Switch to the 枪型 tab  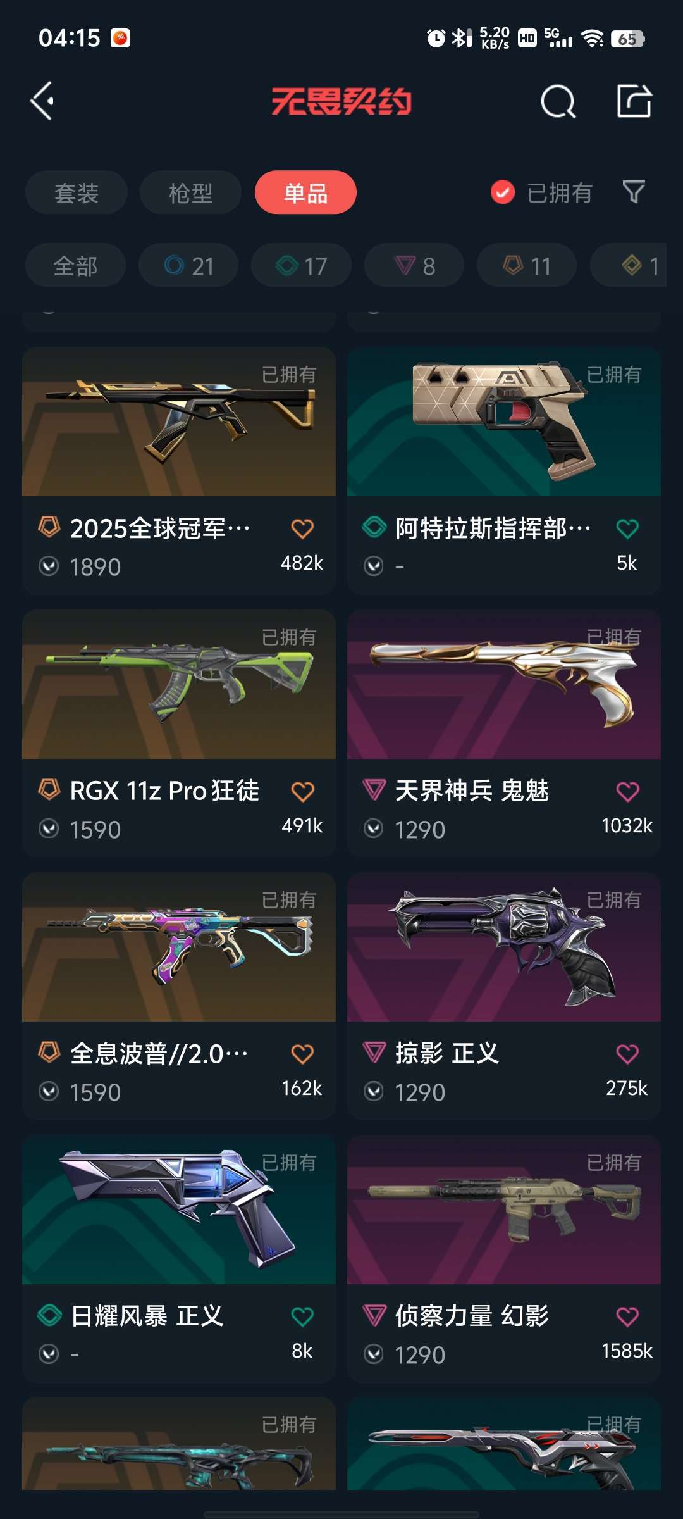[190, 192]
